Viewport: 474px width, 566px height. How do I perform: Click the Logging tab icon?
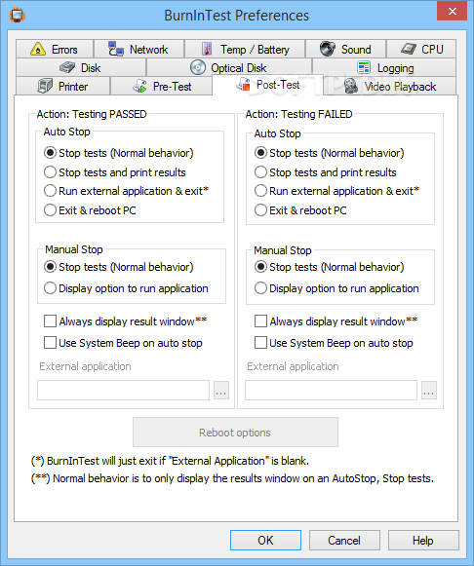(364, 67)
